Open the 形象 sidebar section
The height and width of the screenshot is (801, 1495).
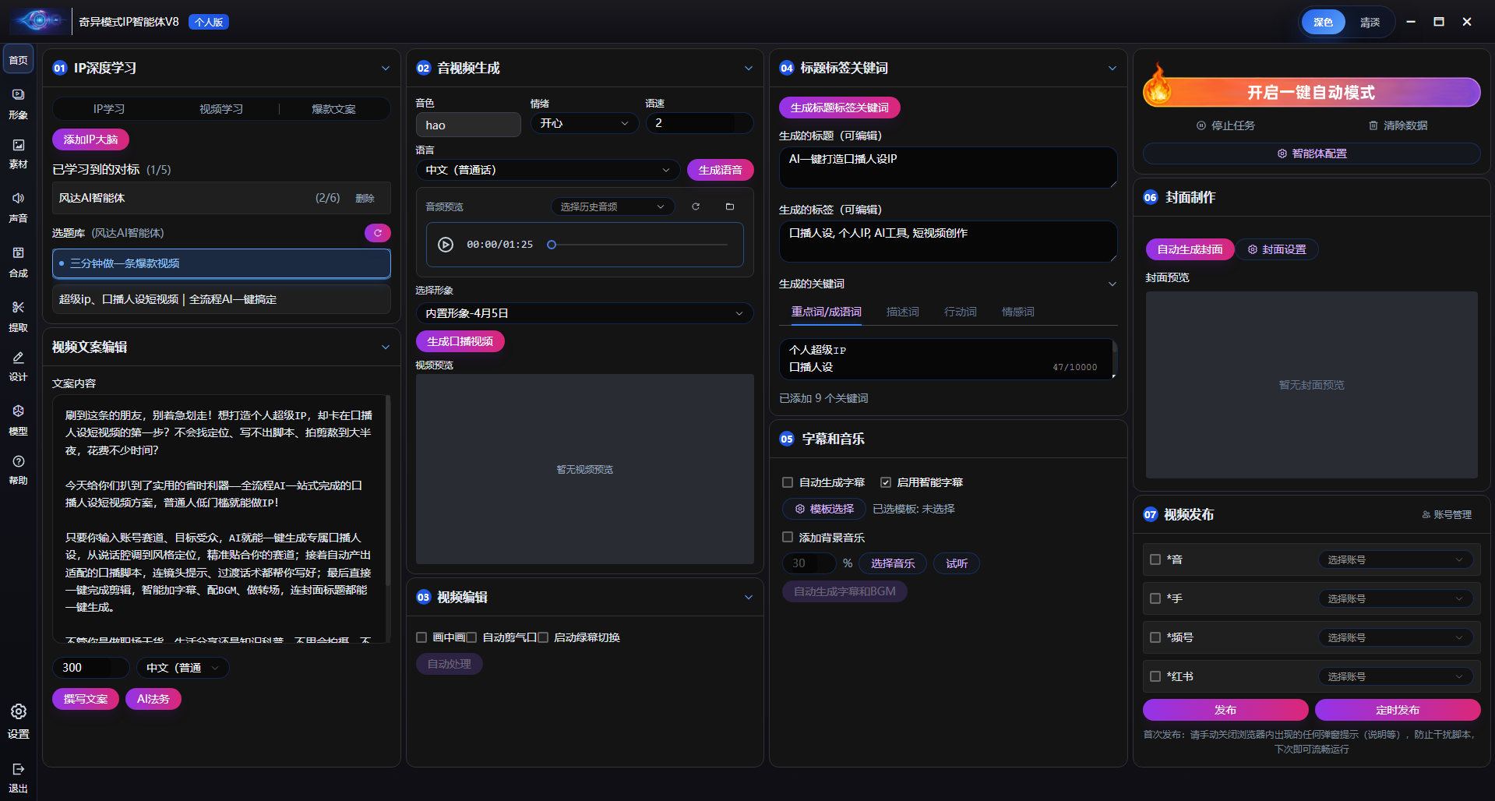[18, 104]
